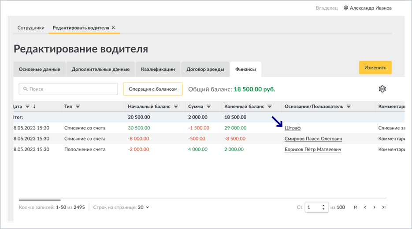
Task: Select the Редактировать водителя tab
Action: click(x=81, y=28)
